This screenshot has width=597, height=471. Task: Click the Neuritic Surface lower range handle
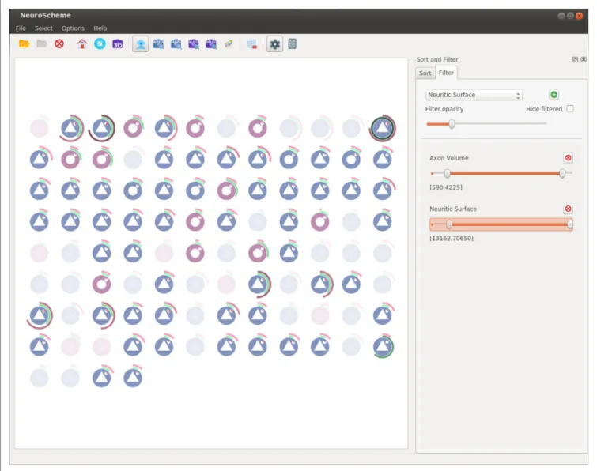449,224
